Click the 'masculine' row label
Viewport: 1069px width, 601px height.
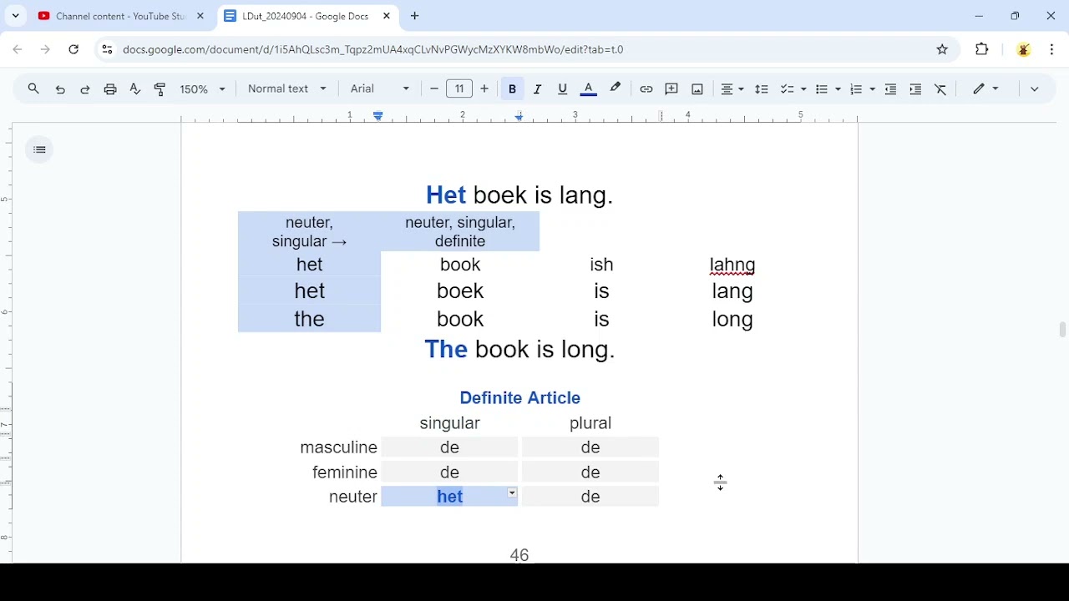(x=338, y=447)
